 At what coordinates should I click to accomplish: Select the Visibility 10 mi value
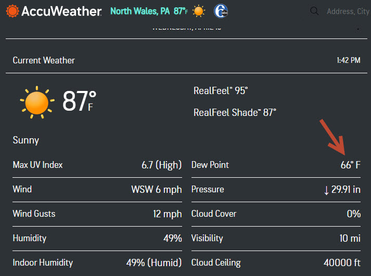click(350, 238)
